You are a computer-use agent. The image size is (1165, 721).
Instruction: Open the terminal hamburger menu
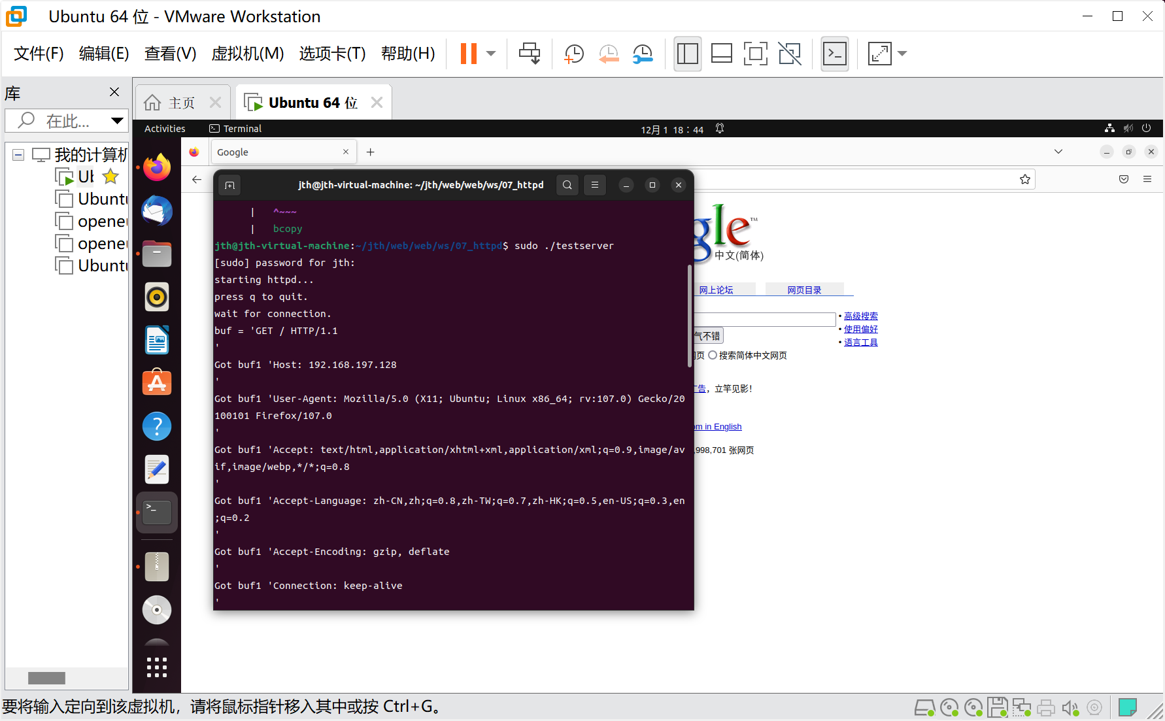coord(595,185)
